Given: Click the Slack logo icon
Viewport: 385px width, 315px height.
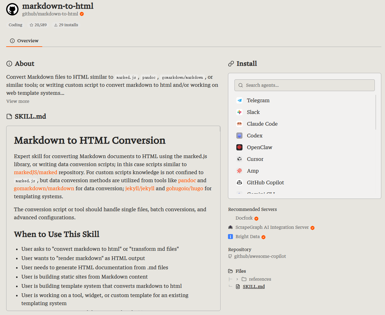Looking at the screenshot, I should [x=239, y=112].
